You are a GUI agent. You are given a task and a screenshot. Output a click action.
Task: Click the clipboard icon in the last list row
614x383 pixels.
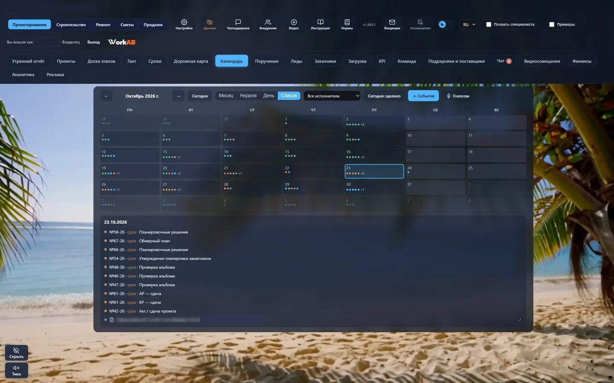click(112, 320)
